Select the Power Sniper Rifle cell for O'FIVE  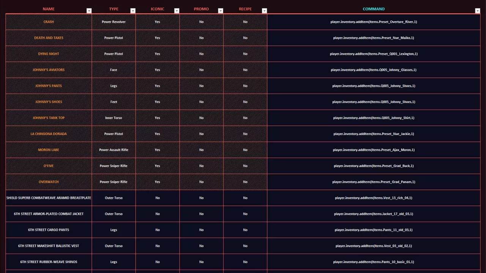(x=114, y=166)
